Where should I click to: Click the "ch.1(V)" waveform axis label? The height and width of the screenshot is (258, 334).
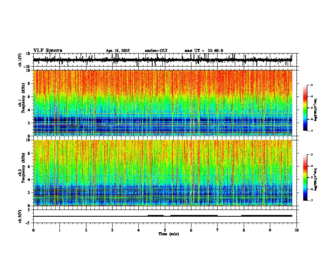coord(20,60)
